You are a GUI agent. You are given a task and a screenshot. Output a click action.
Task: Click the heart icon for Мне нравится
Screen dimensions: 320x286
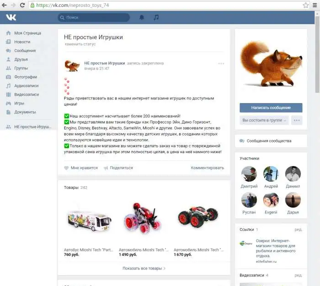click(66, 168)
